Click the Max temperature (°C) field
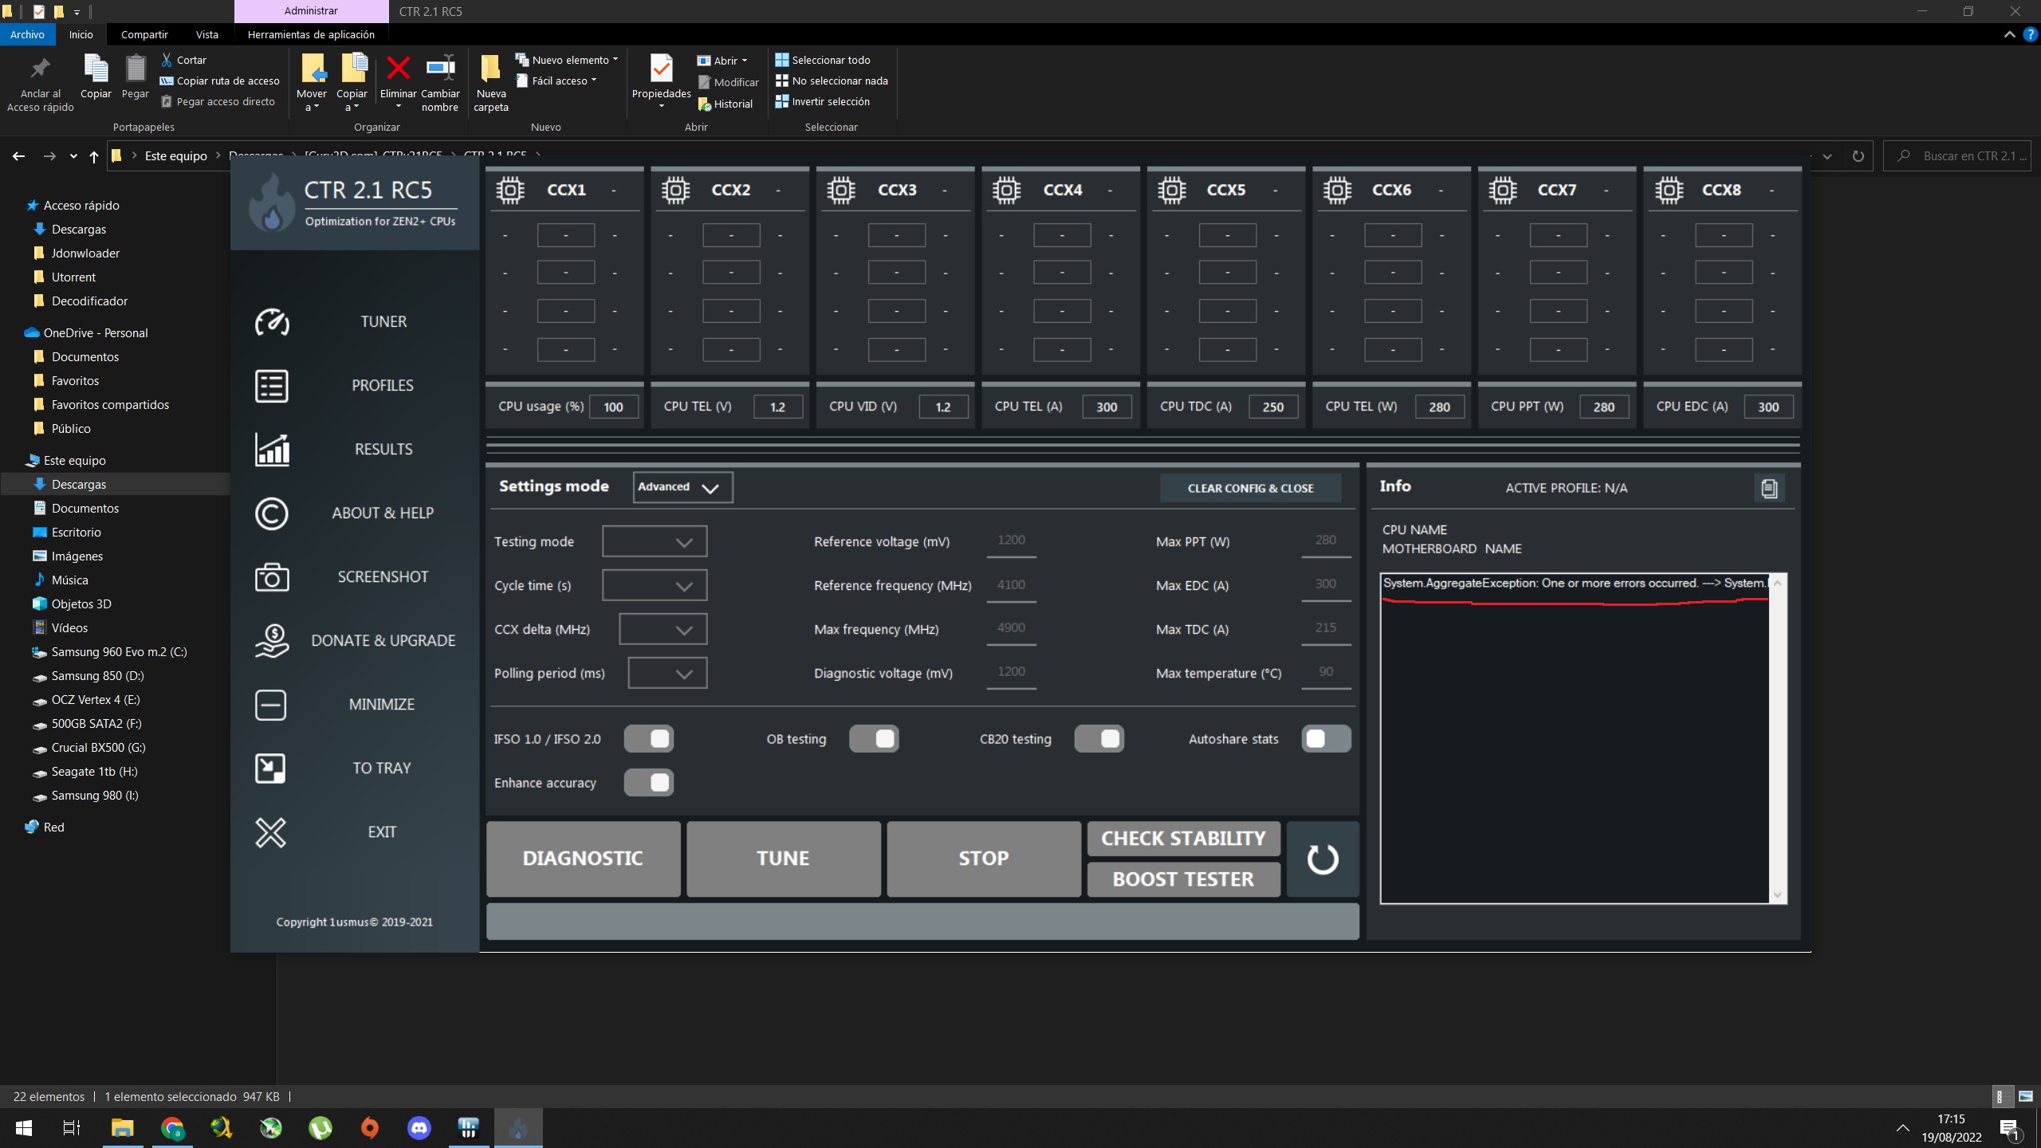This screenshot has width=2041, height=1148. click(x=1326, y=672)
